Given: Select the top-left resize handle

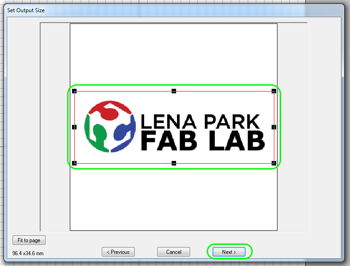Looking at the screenshot, I should point(74,91).
